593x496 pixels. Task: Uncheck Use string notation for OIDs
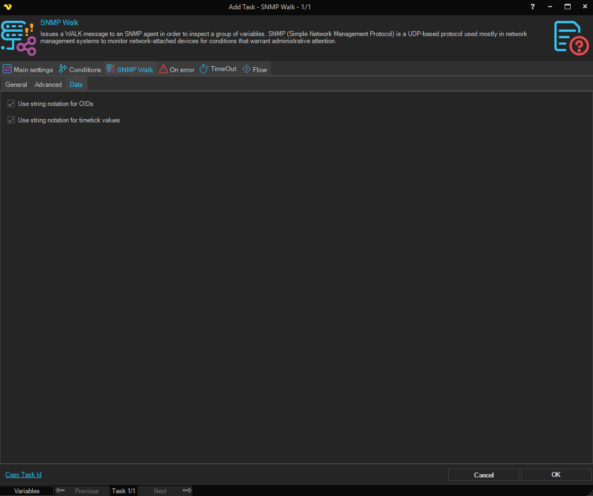point(11,104)
